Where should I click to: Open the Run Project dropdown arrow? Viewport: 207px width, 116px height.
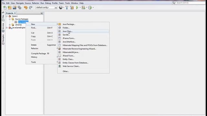80,7
